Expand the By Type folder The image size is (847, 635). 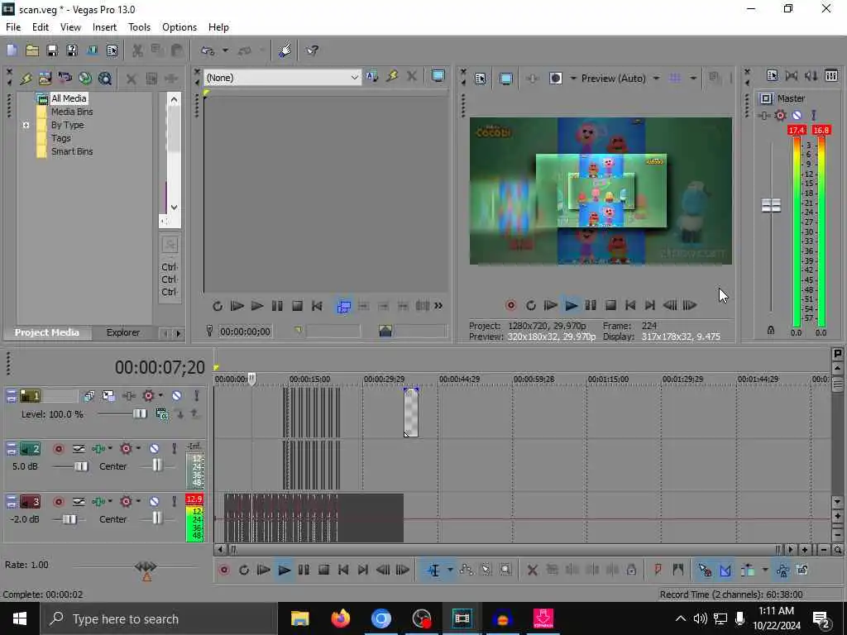pos(26,126)
